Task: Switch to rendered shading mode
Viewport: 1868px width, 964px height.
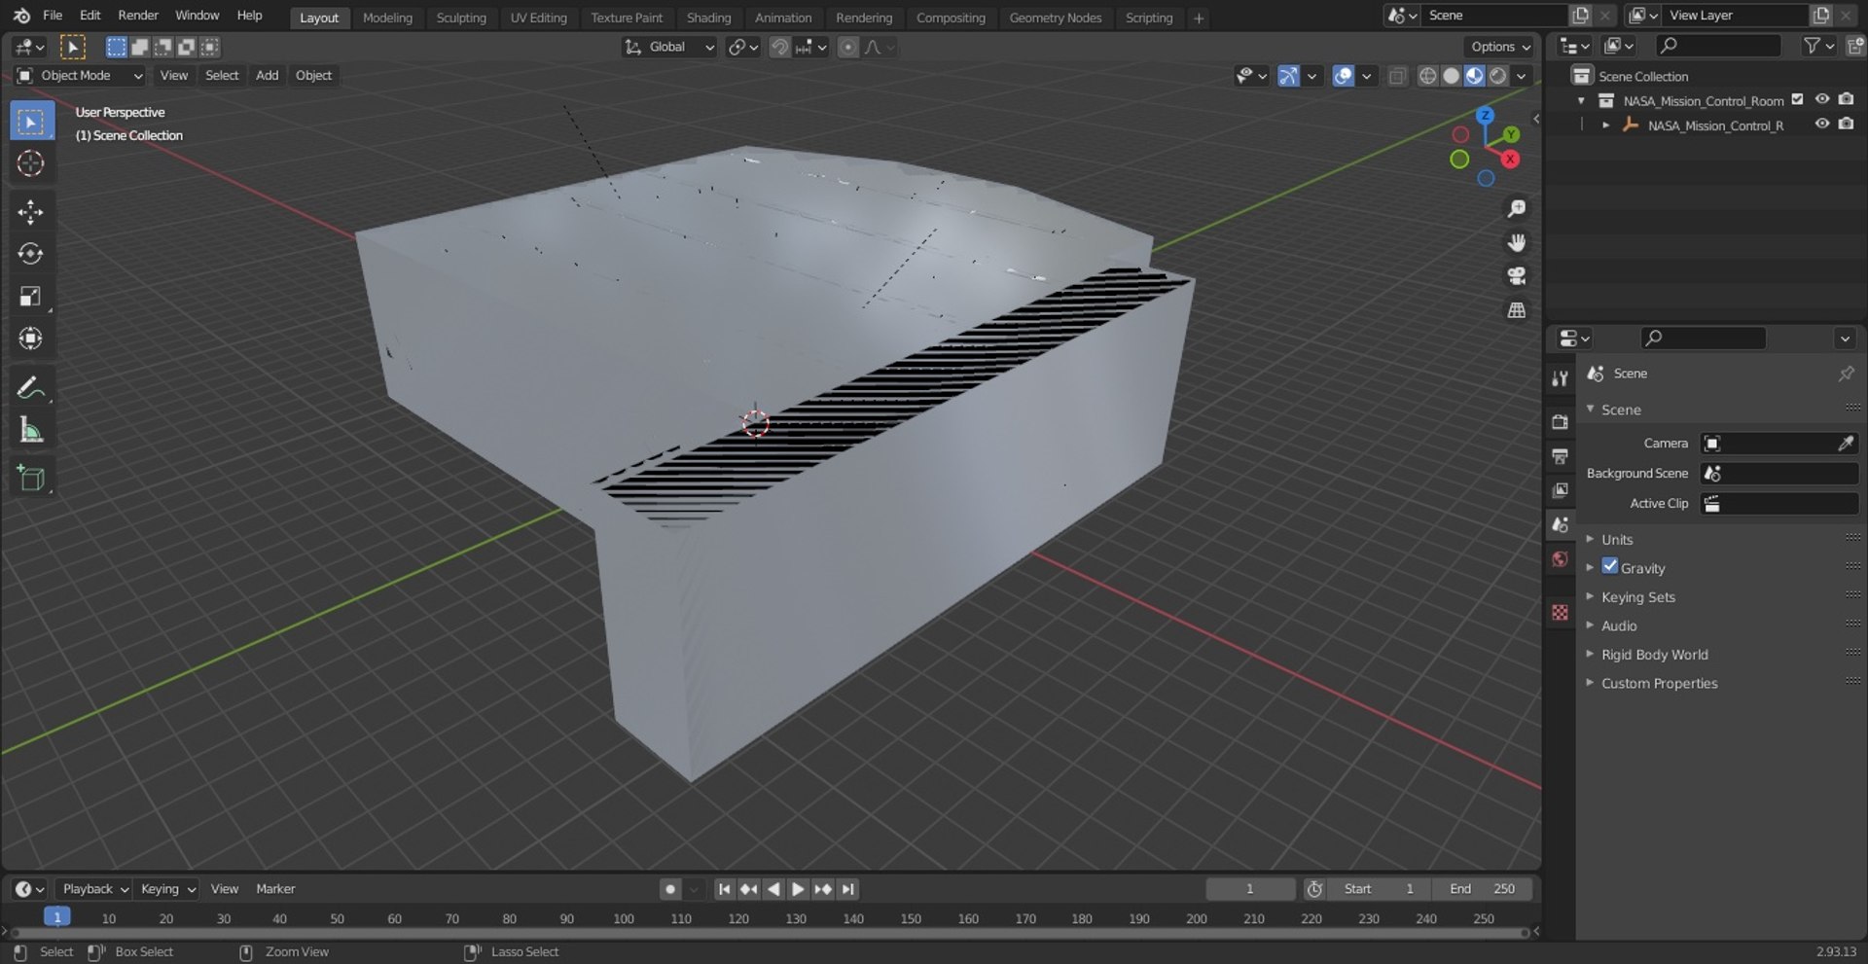Action: point(1498,76)
